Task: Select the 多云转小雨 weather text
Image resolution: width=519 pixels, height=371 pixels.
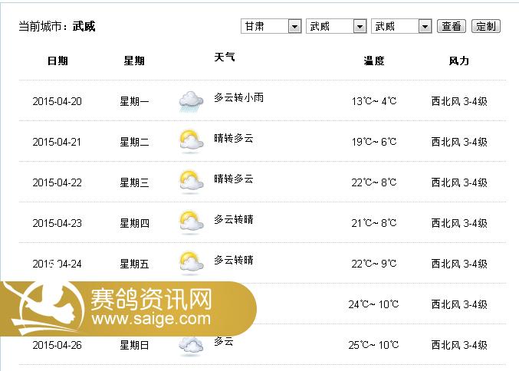Action: [238, 97]
